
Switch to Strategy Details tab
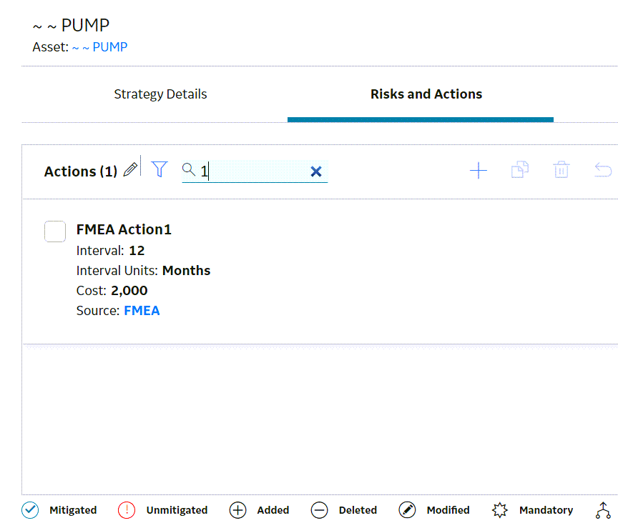tap(160, 94)
